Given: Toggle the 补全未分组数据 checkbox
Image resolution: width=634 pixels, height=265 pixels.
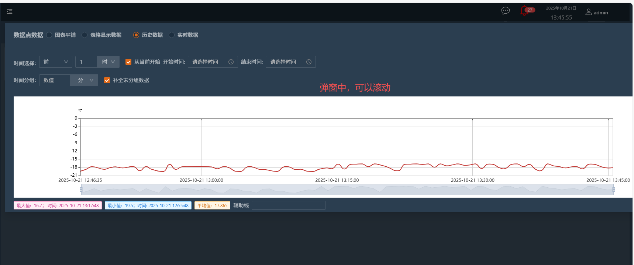Looking at the screenshot, I should [107, 80].
